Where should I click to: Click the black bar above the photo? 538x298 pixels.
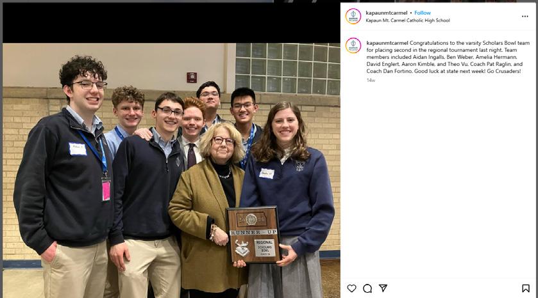tap(171, 23)
